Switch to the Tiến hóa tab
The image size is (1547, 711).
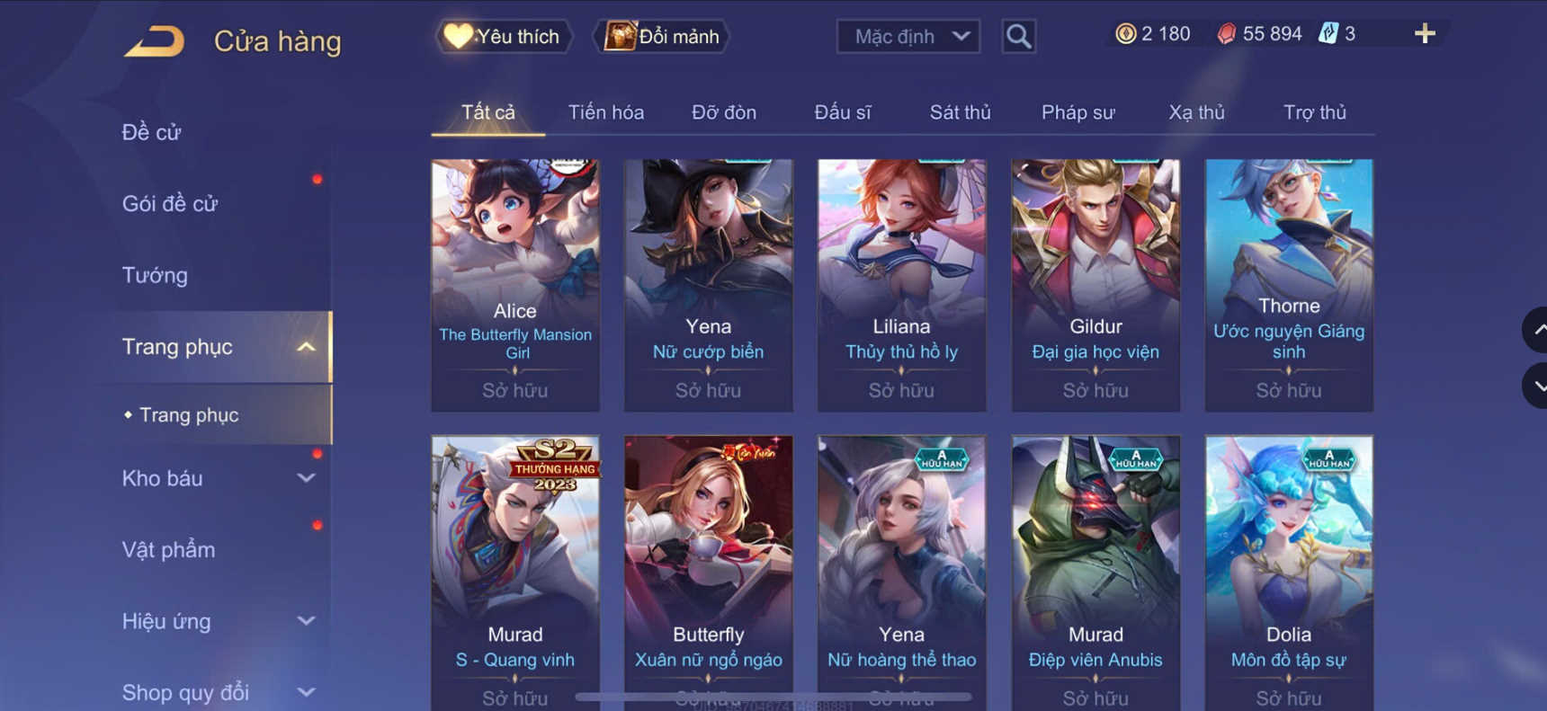[x=606, y=112]
